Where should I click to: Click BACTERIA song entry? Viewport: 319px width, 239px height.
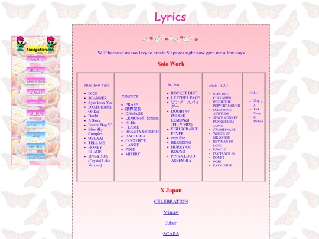pyautogui.click(x=135, y=136)
